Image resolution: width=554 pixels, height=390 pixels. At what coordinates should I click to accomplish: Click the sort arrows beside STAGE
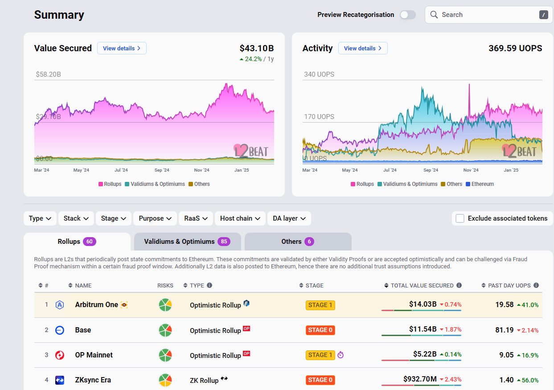pyautogui.click(x=301, y=285)
